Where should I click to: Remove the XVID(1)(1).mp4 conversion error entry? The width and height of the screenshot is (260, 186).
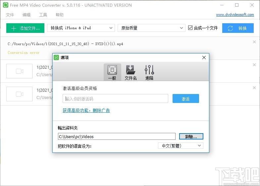coord(254,42)
